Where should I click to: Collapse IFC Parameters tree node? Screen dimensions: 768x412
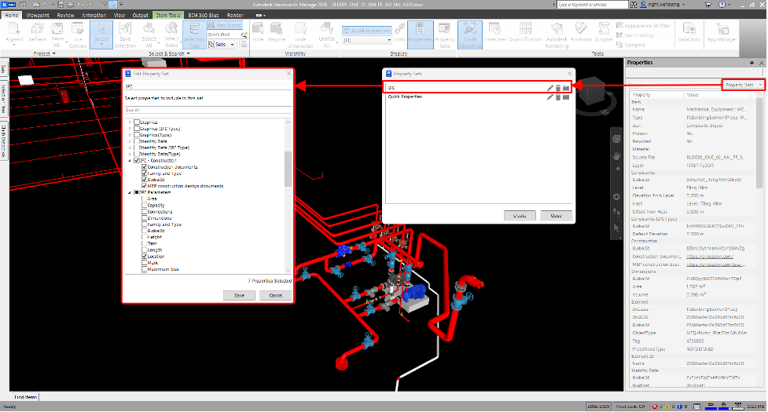pos(130,192)
